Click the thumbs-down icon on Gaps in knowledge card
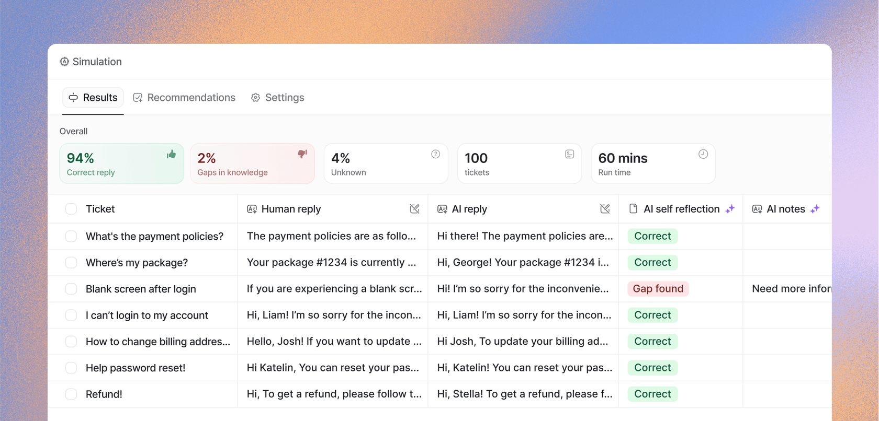Image resolution: width=879 pixels, height=421 pixels. [x=302, y=154]
